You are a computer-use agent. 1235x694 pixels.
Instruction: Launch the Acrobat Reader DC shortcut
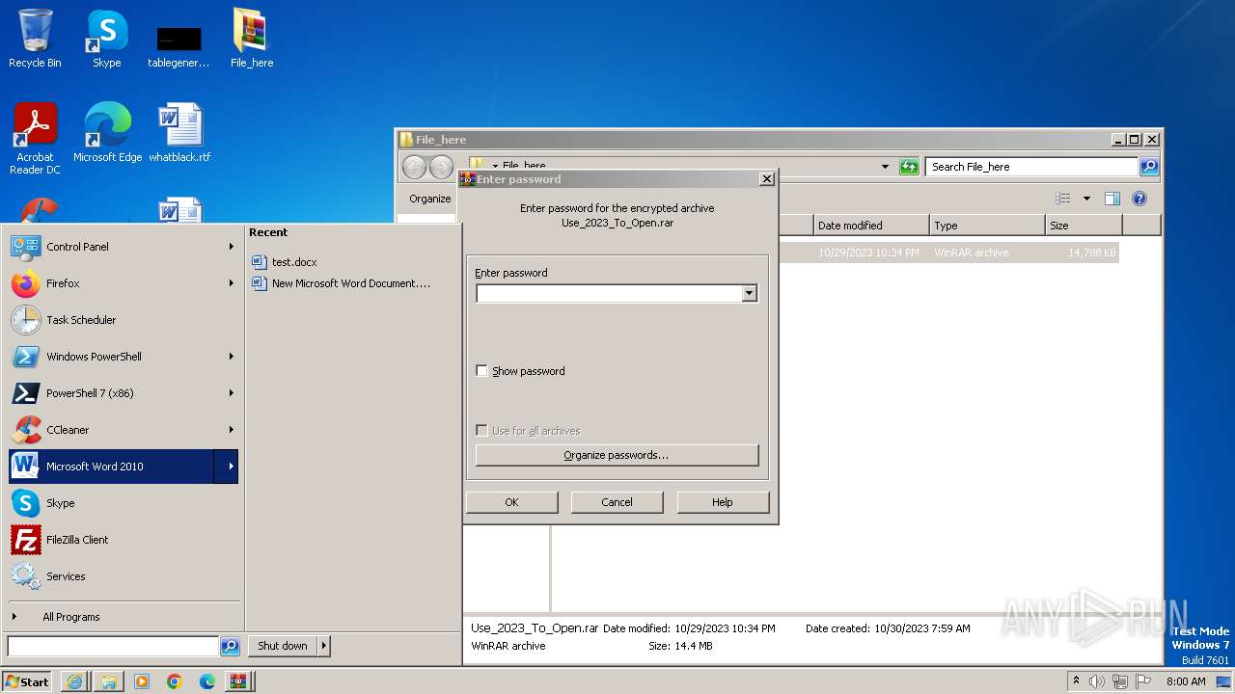[35, 138]
